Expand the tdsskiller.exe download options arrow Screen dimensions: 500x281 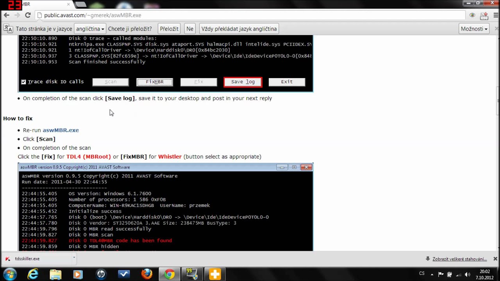point(74,258)
